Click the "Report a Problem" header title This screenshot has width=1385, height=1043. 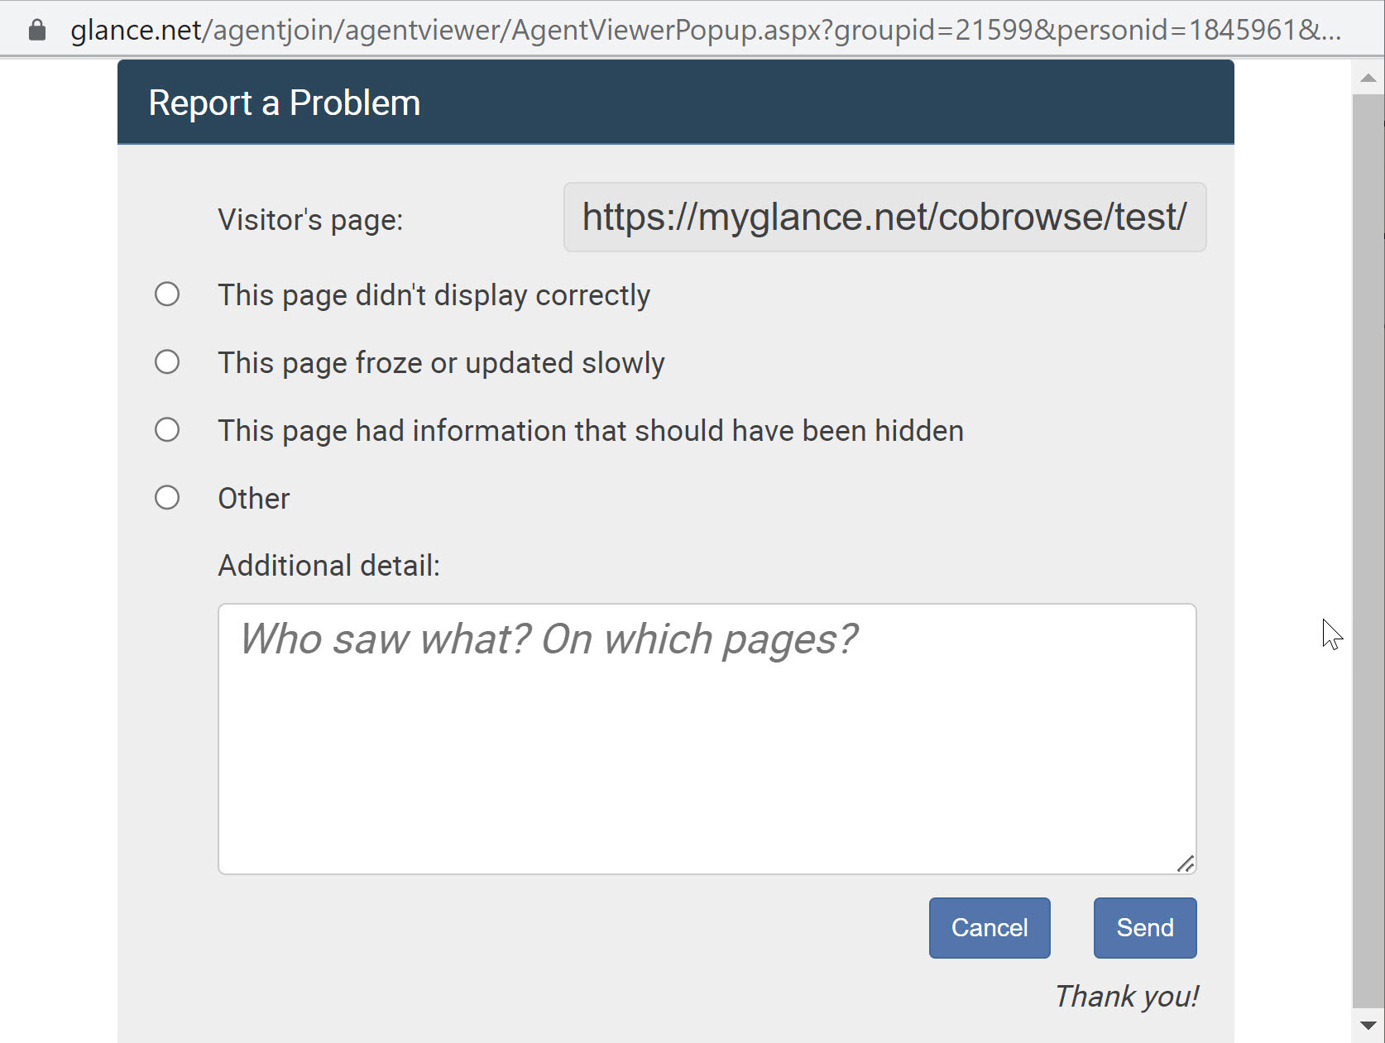point(285,103)
